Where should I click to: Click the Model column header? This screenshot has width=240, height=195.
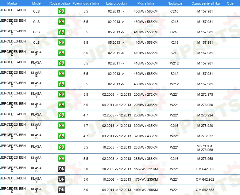(37, 3)
